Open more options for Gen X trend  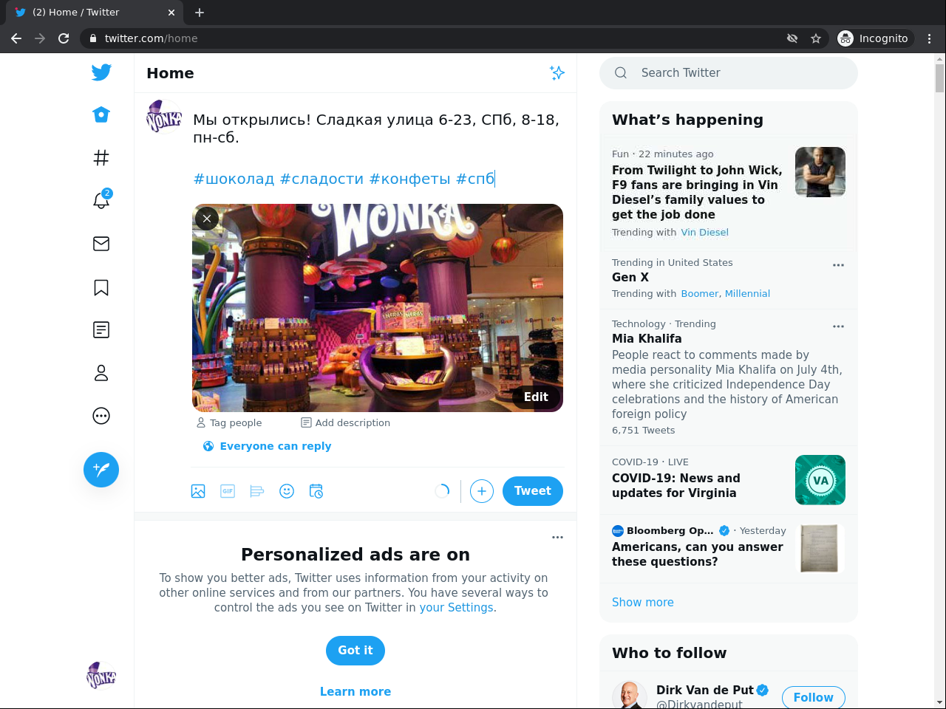[x=838, y=264]
